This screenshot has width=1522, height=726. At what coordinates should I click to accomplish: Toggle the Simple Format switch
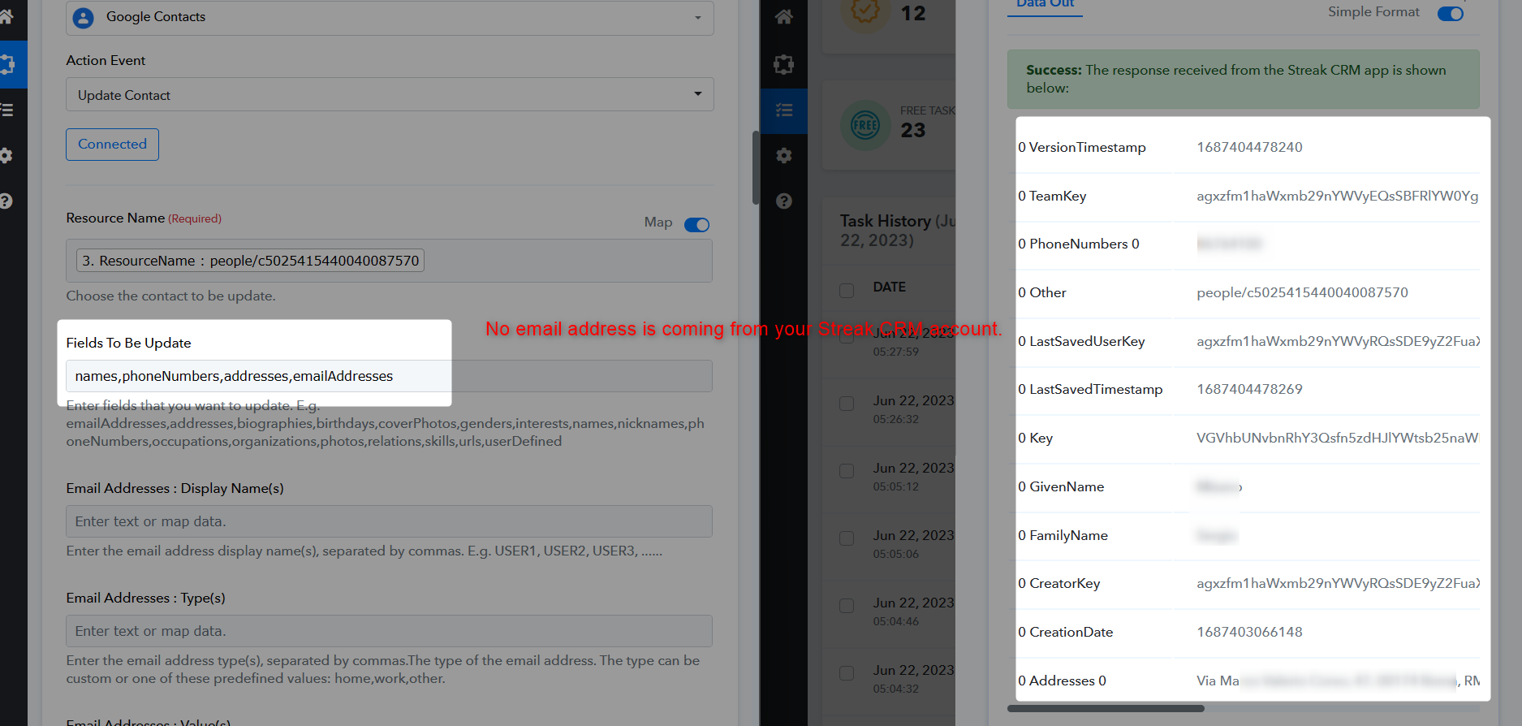1450,13
